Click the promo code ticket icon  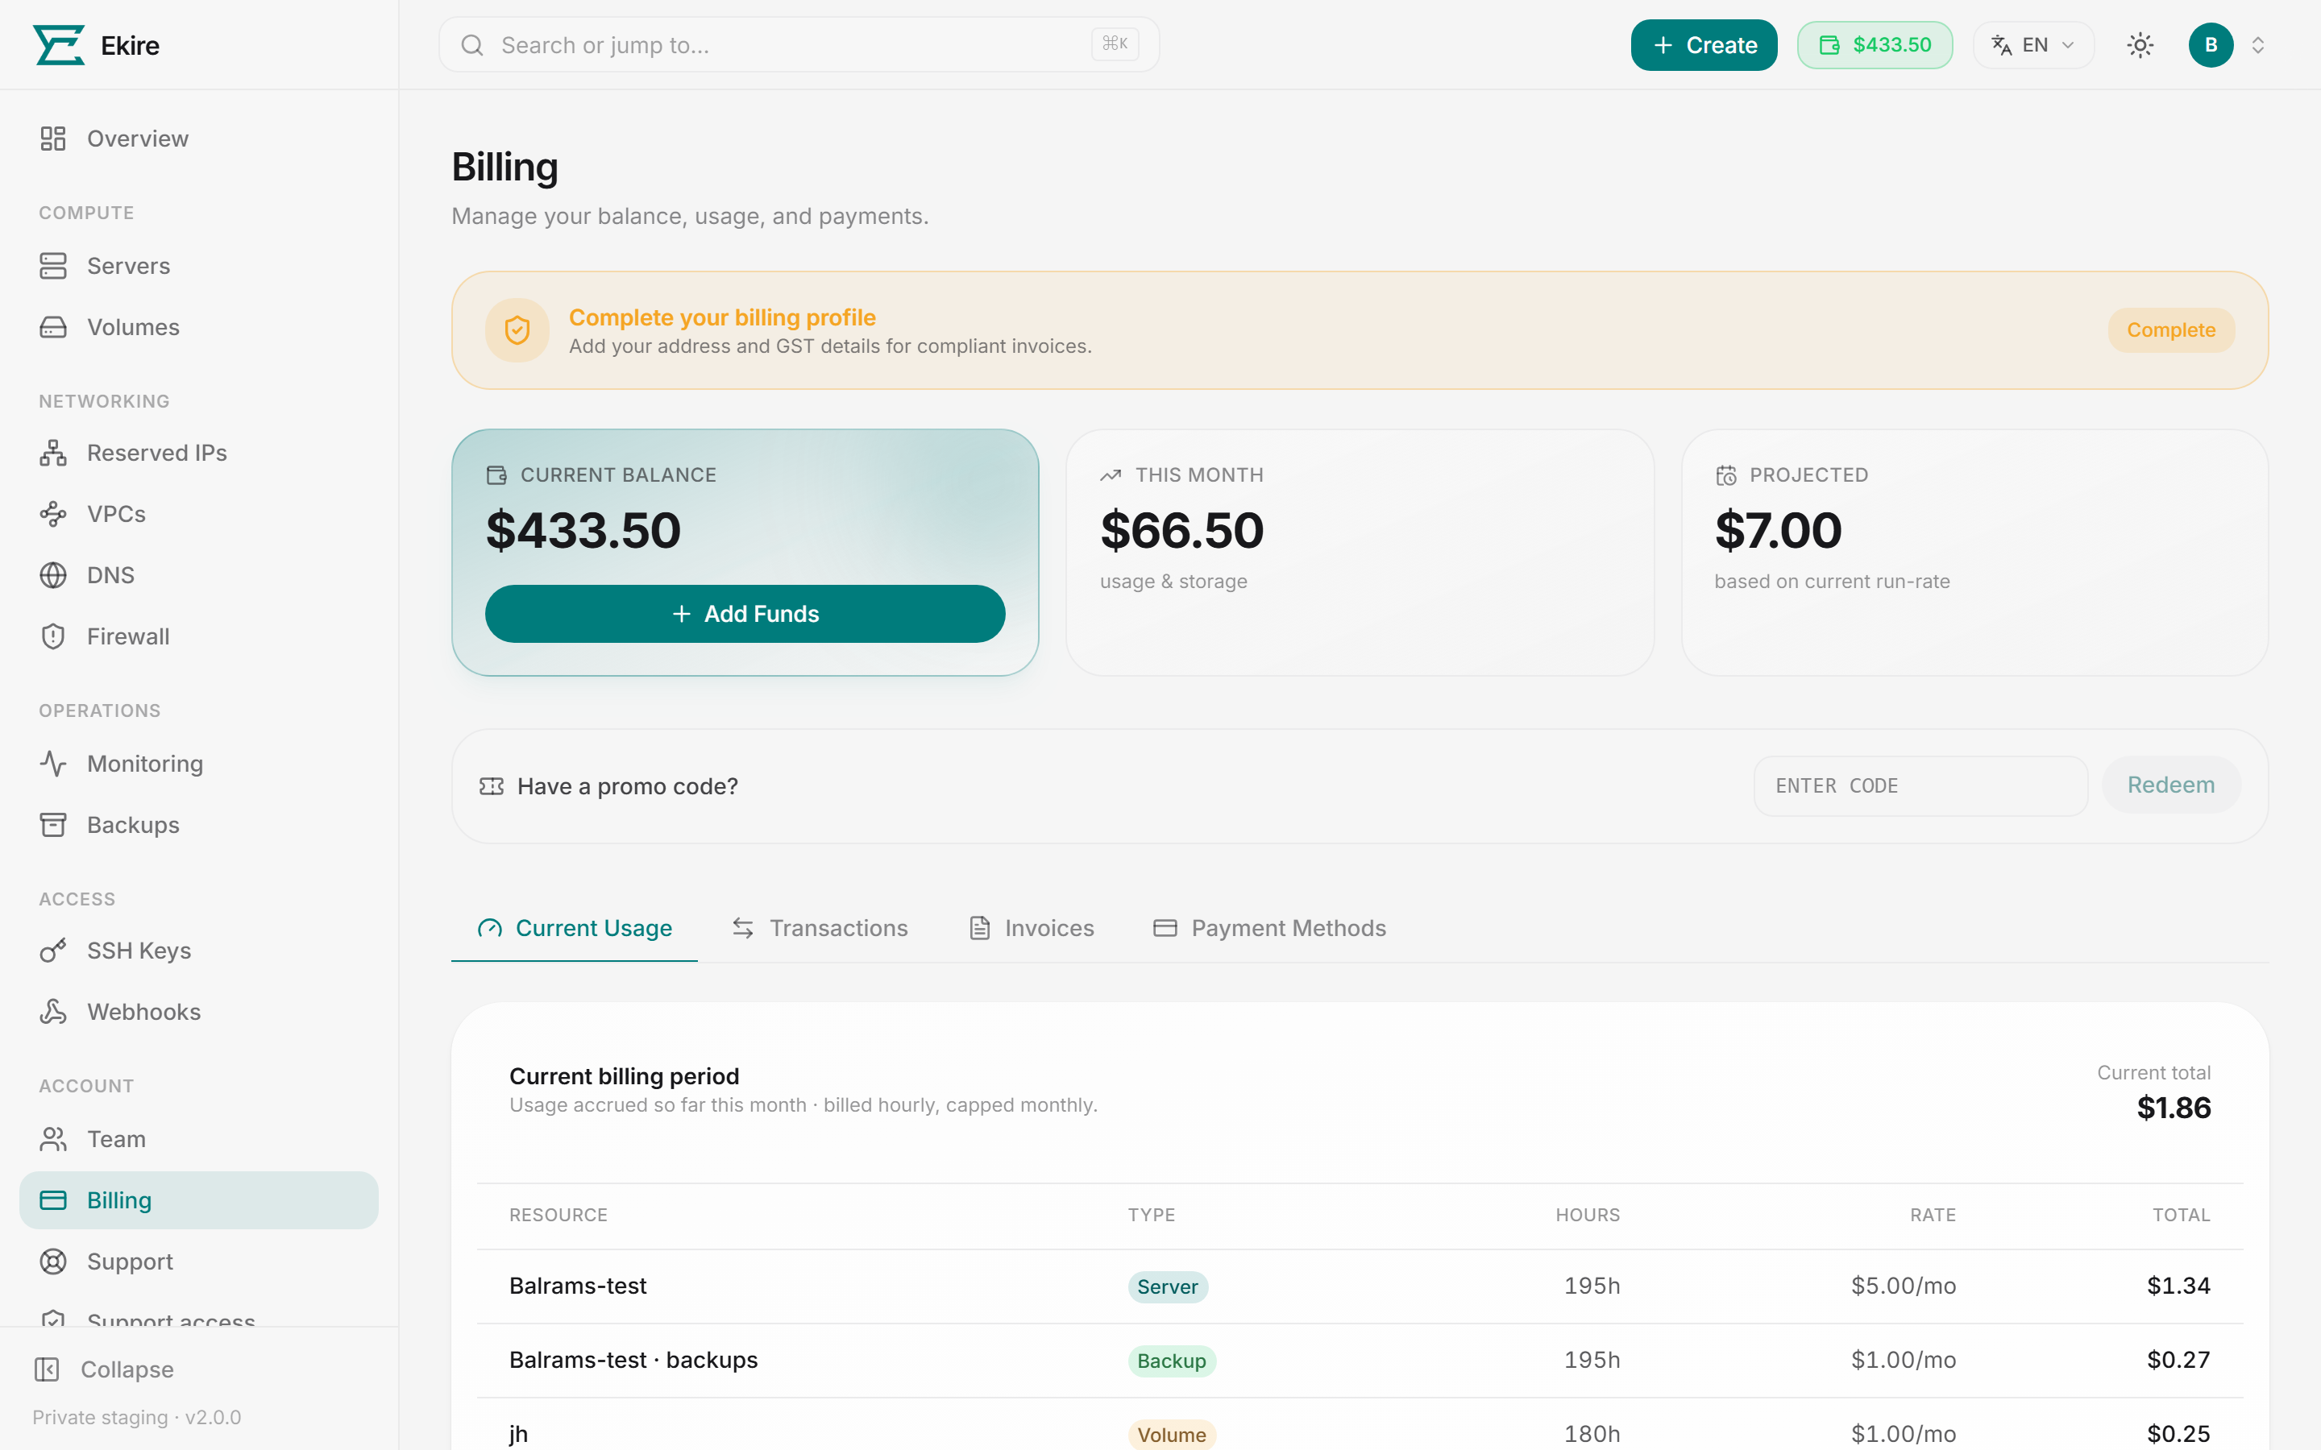coord(491,786)
